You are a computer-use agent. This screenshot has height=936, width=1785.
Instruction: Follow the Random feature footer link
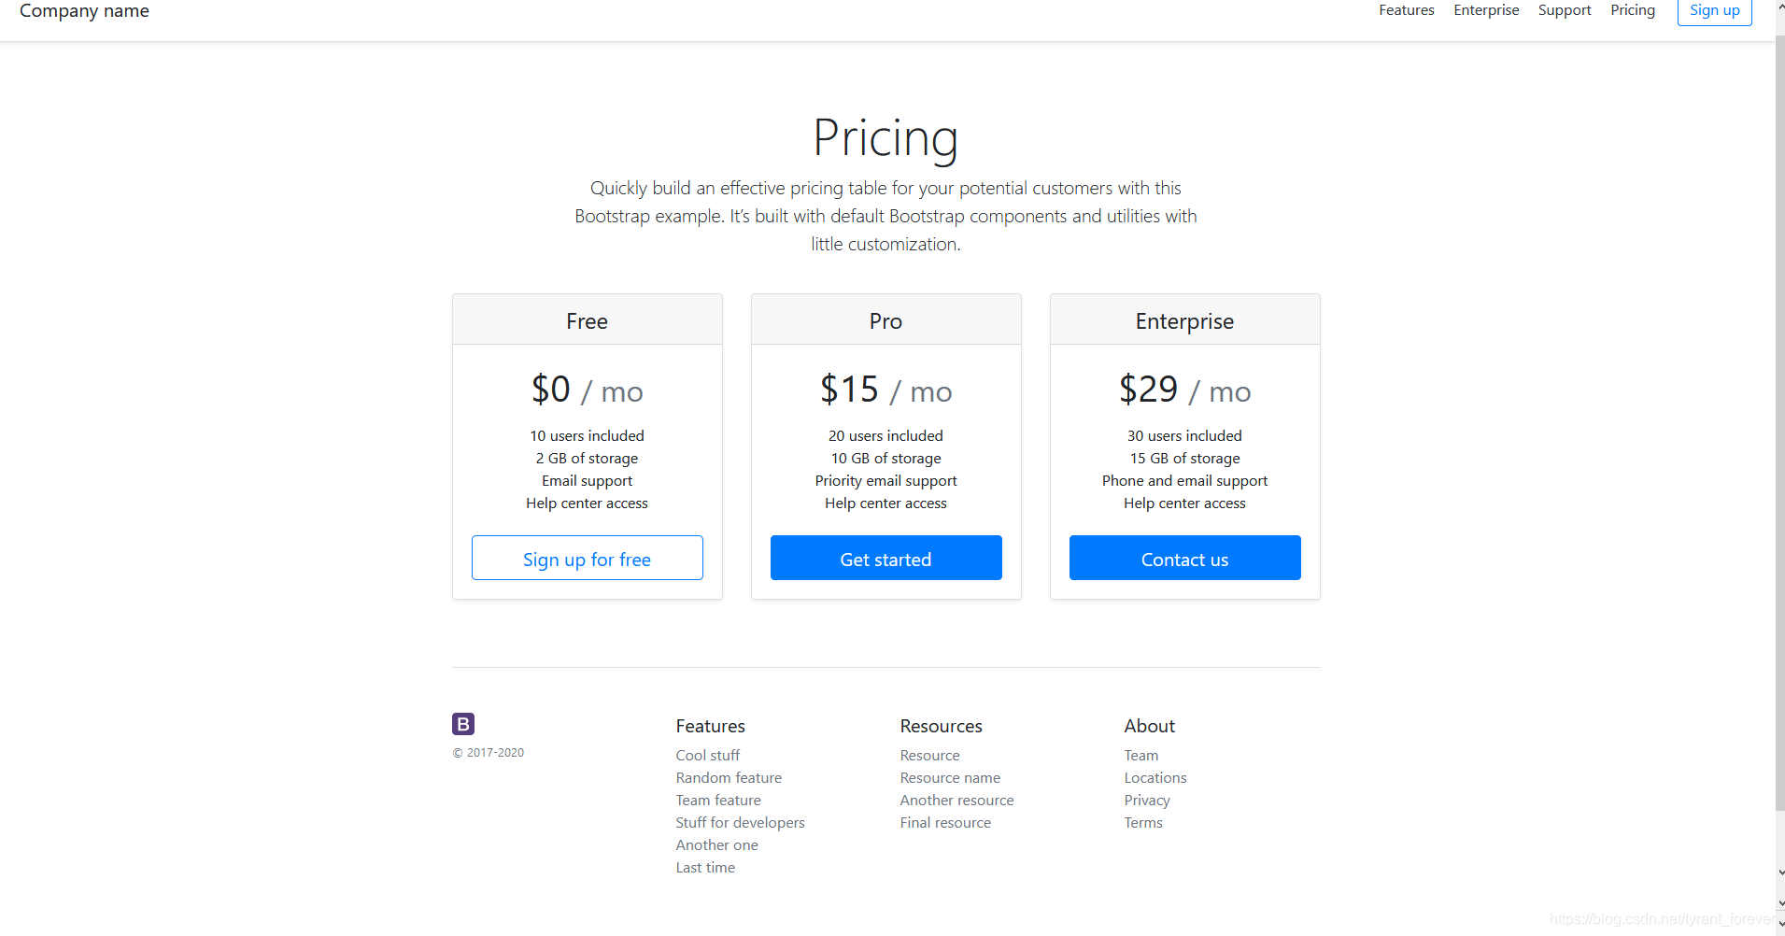click(729, 777)
